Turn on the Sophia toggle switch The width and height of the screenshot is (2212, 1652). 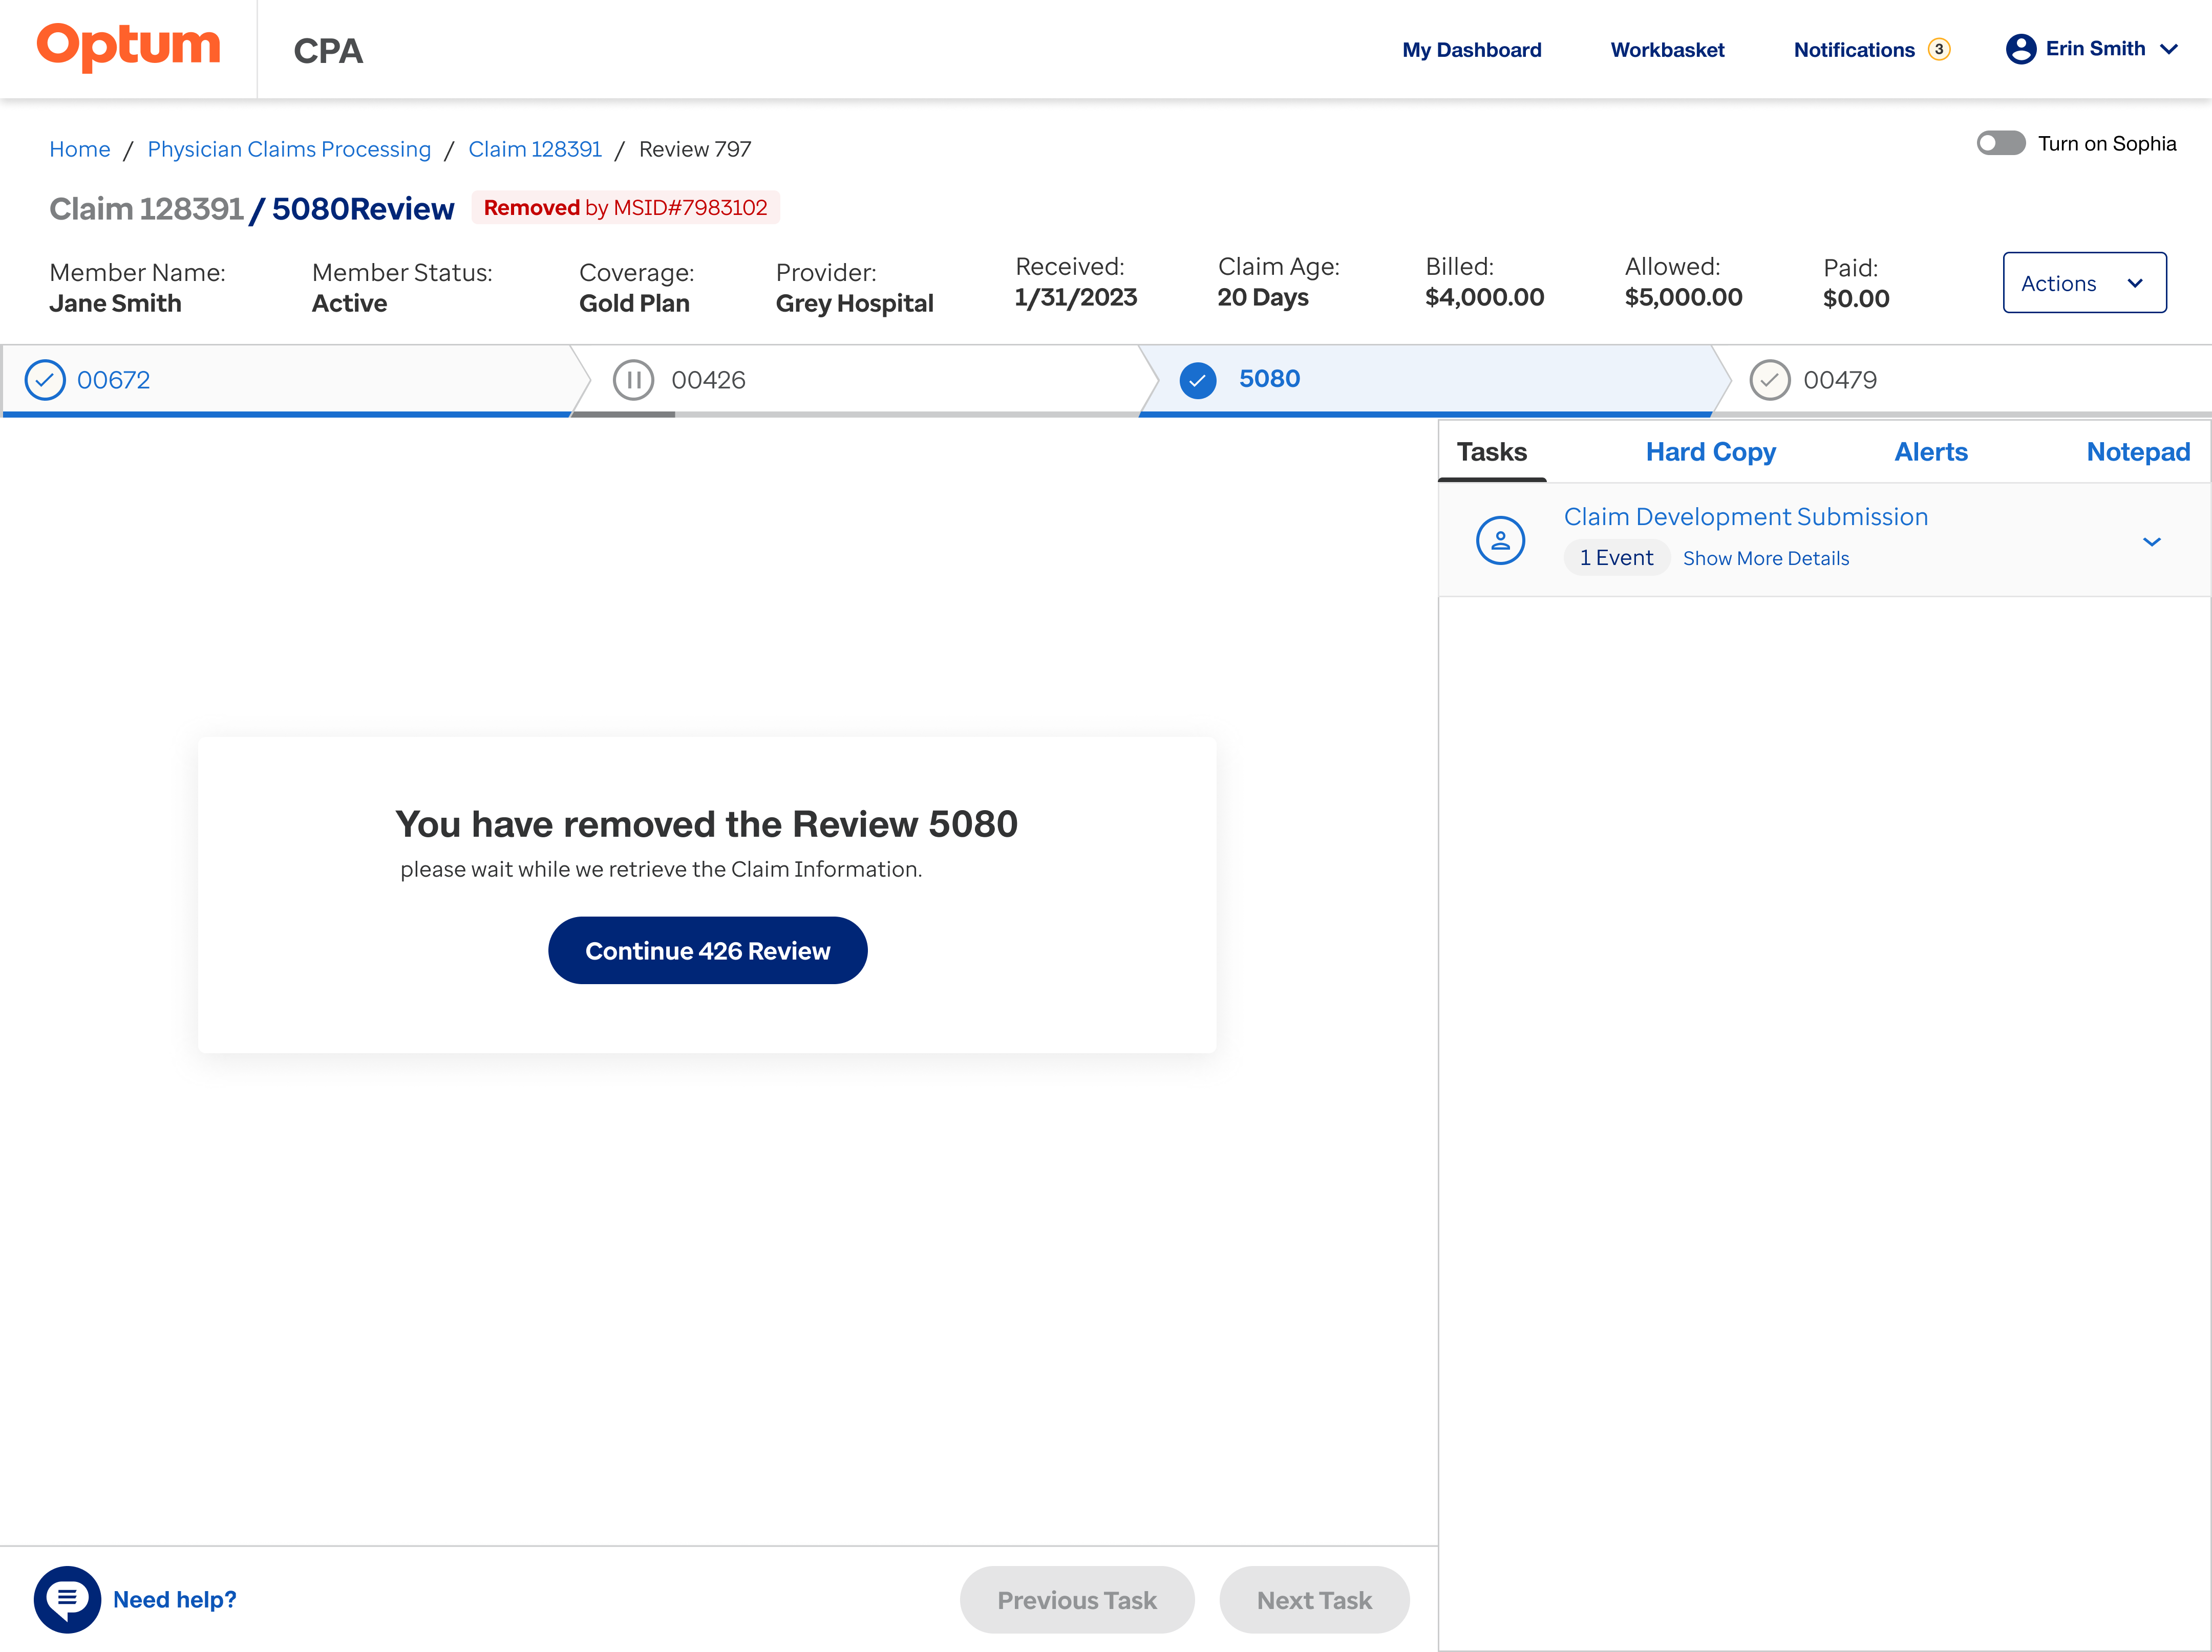tap(2001, 143)
